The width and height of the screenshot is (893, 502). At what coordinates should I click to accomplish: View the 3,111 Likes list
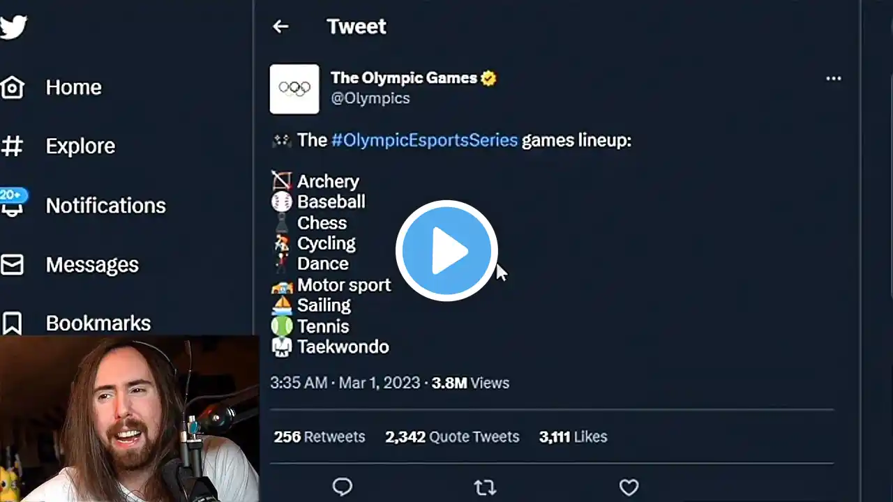(573, 437)
